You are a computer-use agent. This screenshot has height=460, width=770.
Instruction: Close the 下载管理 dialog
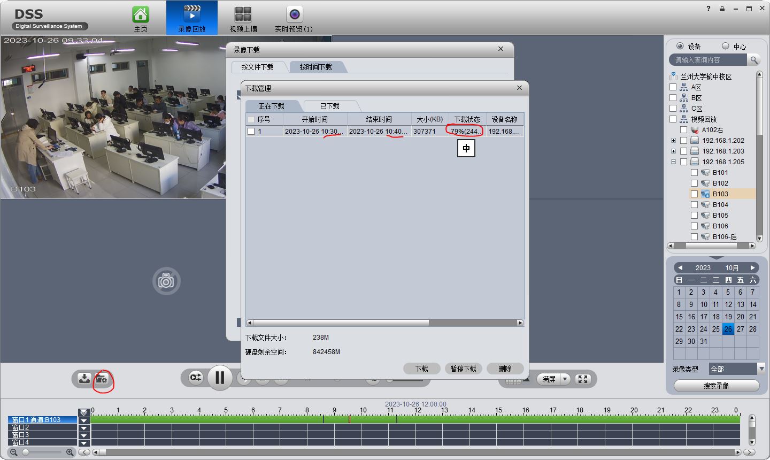[519, 88]
